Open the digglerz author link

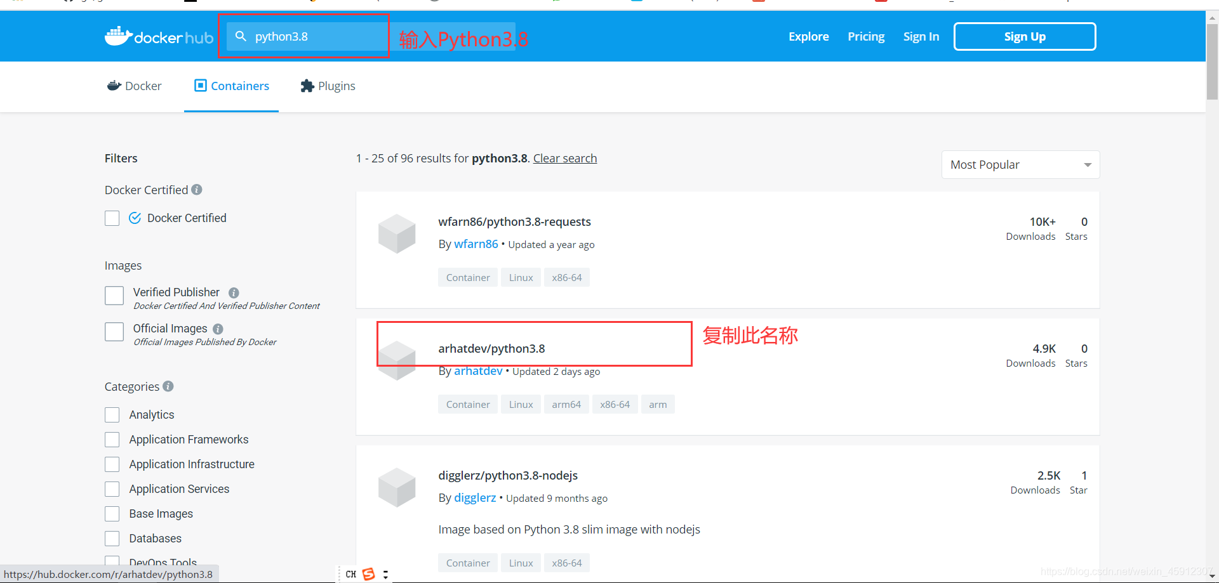coord(475,498)
